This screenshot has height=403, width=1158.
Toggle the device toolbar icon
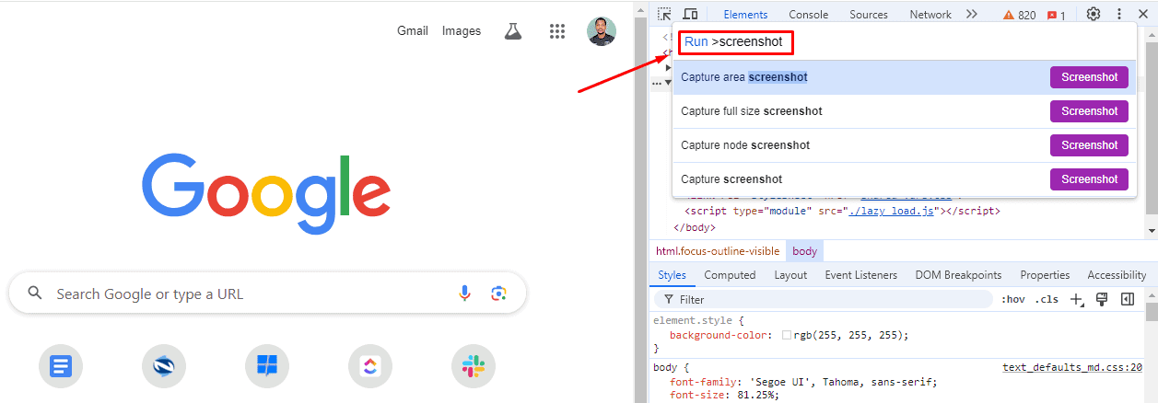(690, 15)
